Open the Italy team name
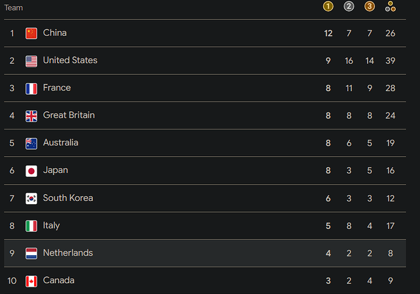The height and width of the screenshot is (294, 420). point(51,225)
